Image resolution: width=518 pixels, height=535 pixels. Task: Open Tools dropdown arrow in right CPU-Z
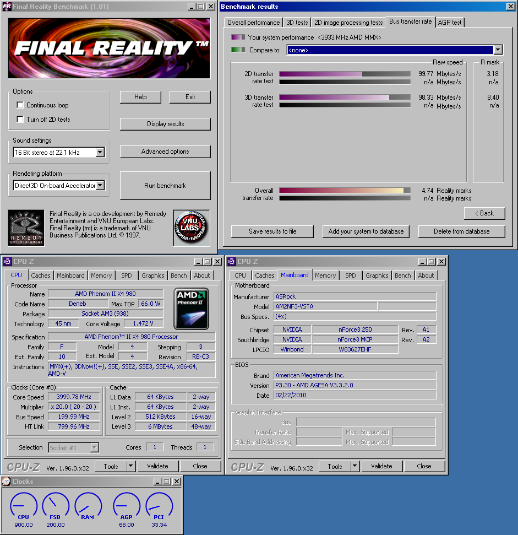tap(355, 466)
